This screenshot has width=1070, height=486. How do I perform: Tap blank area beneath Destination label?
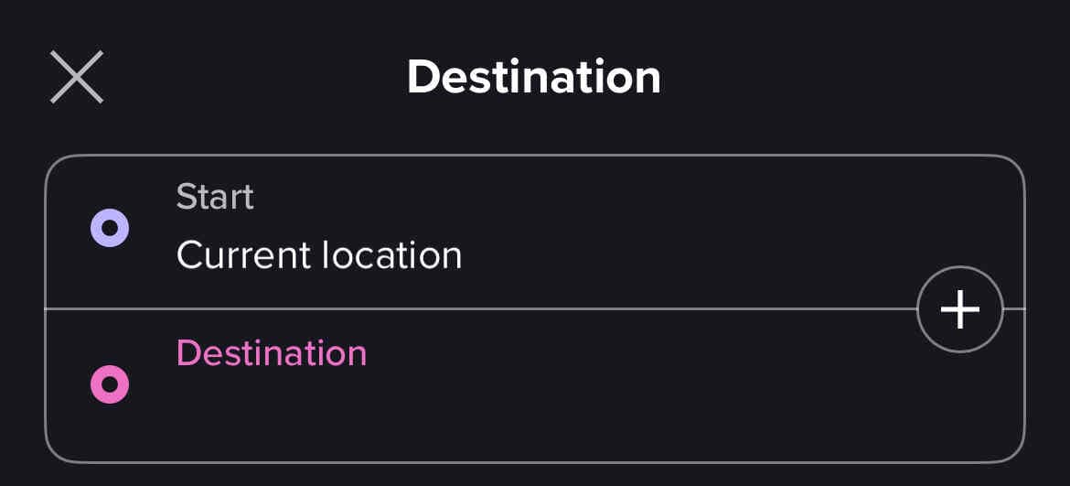477,409
